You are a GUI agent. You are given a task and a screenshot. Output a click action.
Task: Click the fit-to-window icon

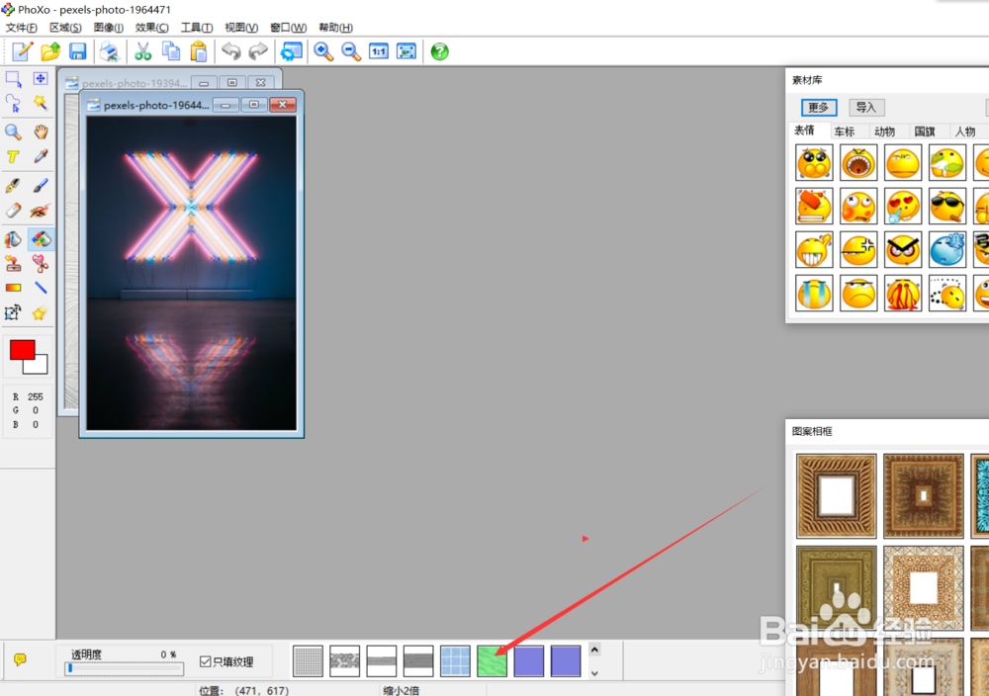(x=406, y=51)
